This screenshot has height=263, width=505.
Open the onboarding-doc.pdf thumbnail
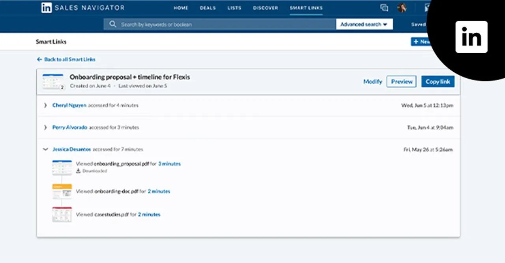tap(62, 191)
